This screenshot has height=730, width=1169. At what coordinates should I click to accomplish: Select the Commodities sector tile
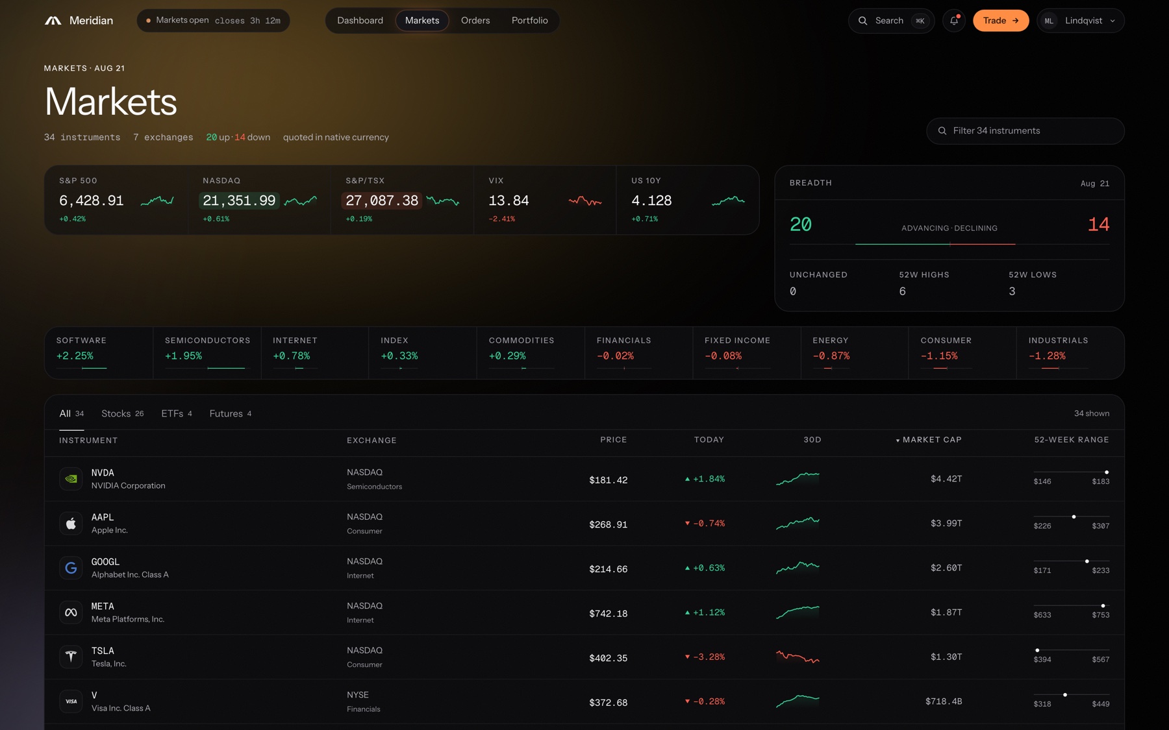(x=531, y=353)
